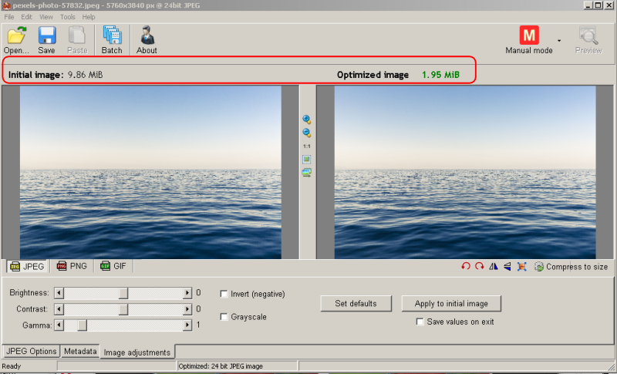
Task: Save the optimized image
Action: coord(46,40)
